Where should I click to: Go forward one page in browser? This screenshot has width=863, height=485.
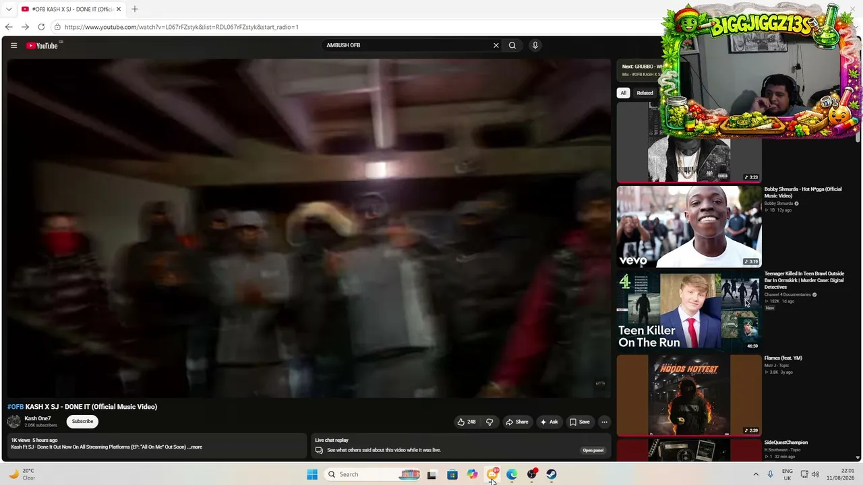(x=25, y=27)
